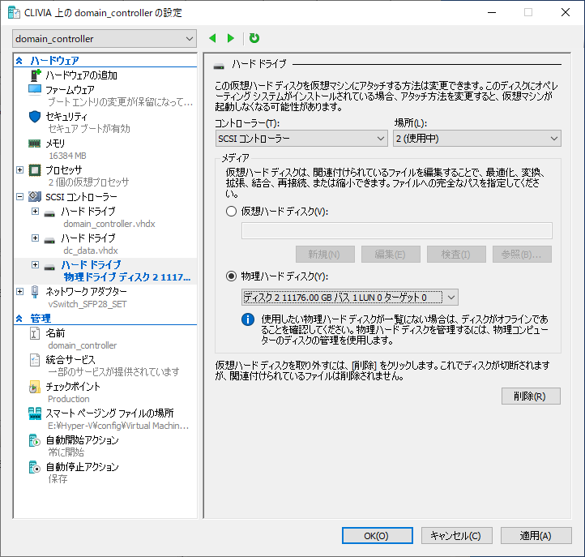The height and width of the screenshot is (557, 585).
Task: Select the 仮想ハード ディスク(V) radio button
Action: coord(231,212)
